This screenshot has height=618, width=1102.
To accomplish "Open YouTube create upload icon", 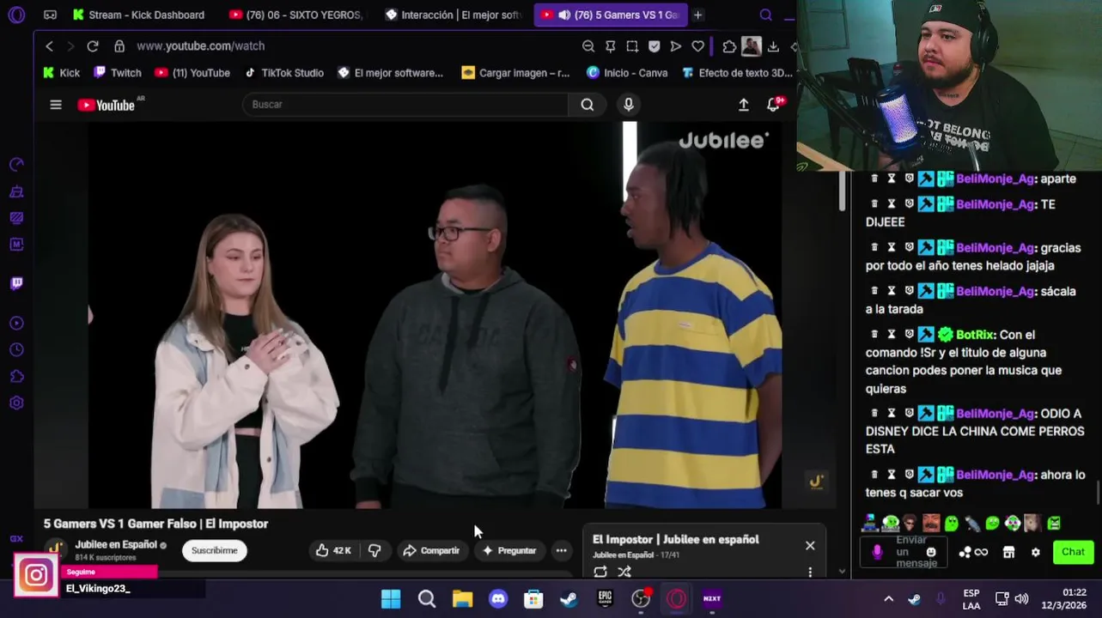I will [743, 104].
